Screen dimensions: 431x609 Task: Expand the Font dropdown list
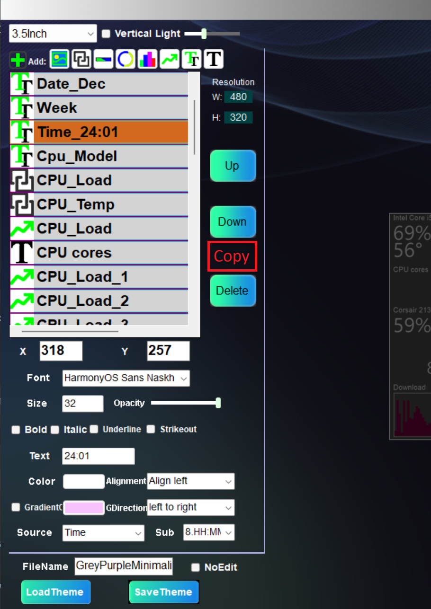pos(126,378)
